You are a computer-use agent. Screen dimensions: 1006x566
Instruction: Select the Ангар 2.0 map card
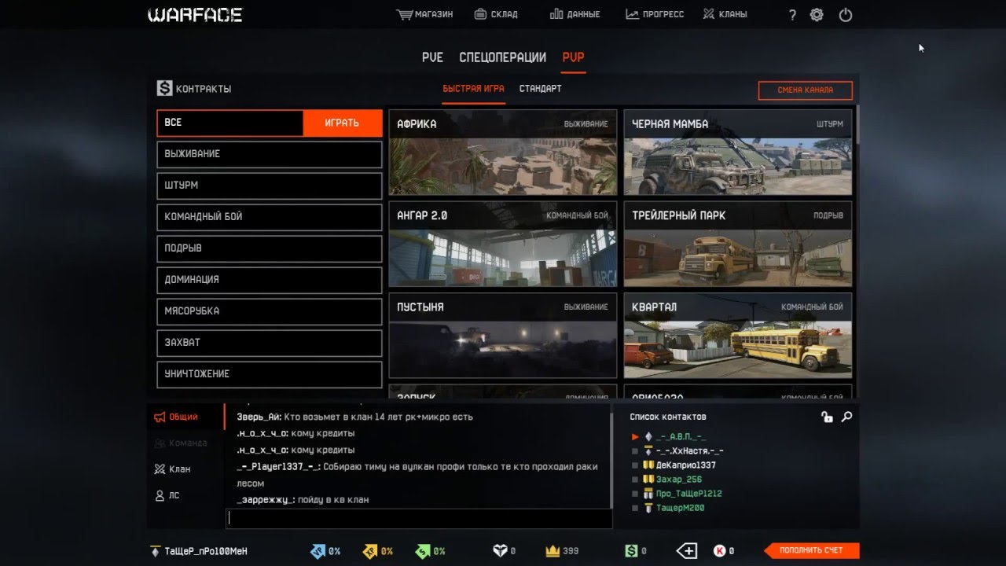pyautogui.click(x=503, y=244)
